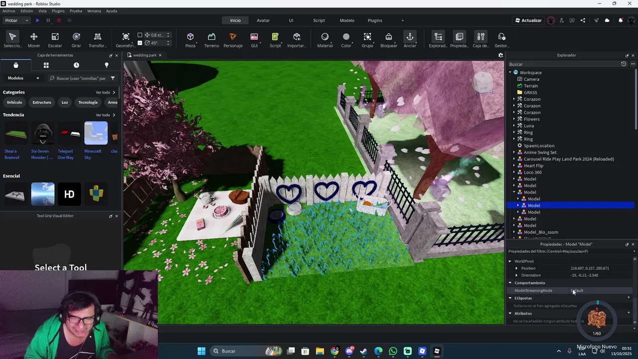Open the inventory tab in Toolbox
Viewport: 638px width, 359px height.
pyautogui.click(x=16, y=65)
